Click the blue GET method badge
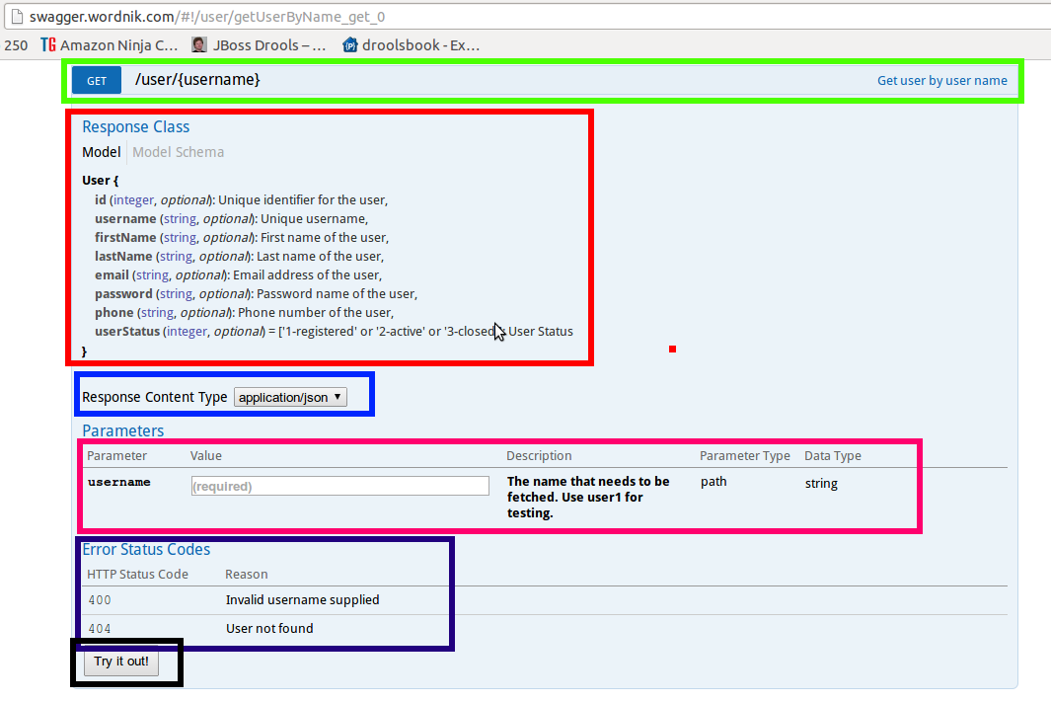 coord(96,79)
